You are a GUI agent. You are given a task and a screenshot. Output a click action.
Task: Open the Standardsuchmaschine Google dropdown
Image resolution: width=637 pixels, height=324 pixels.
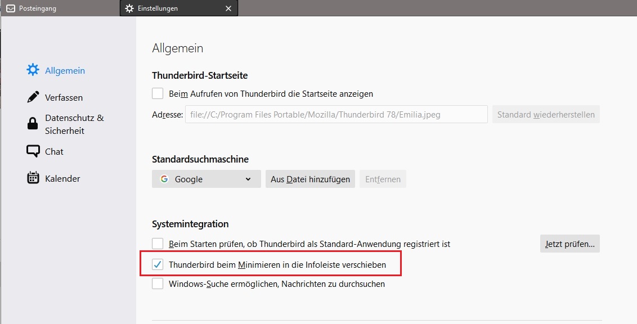pos(206,179)
